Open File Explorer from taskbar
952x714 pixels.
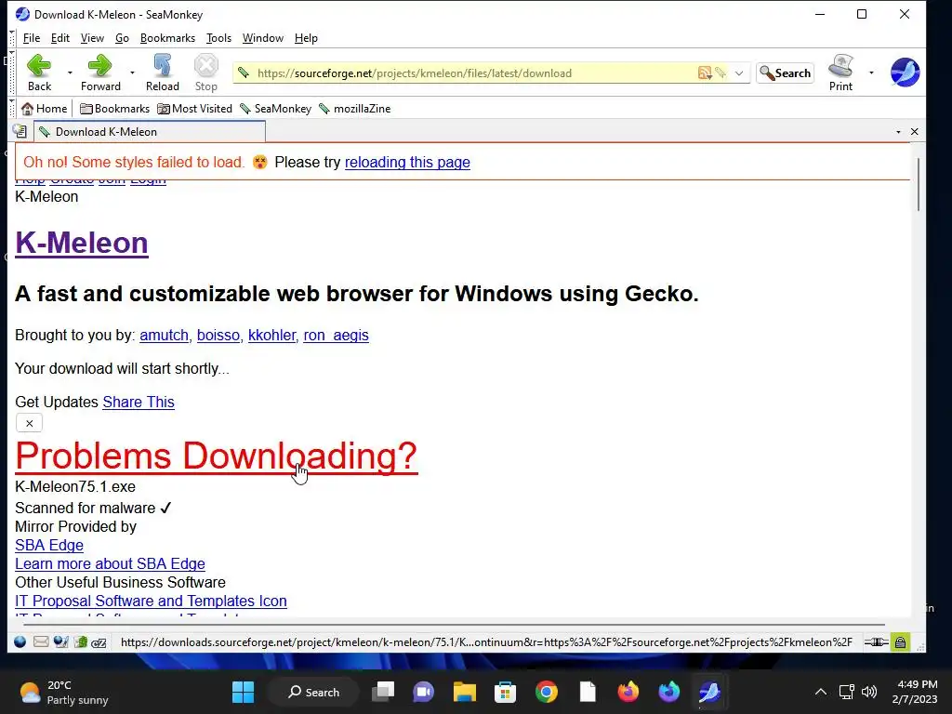pos(465,692)
